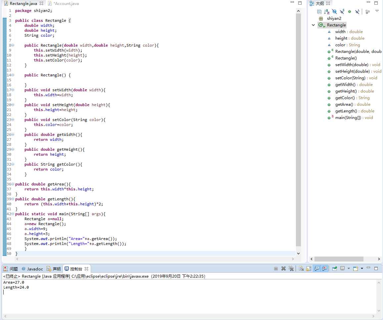Screen dimensions: 383x320
Task: Click 'Length=24.0' console output line
Action: [16, 287]
